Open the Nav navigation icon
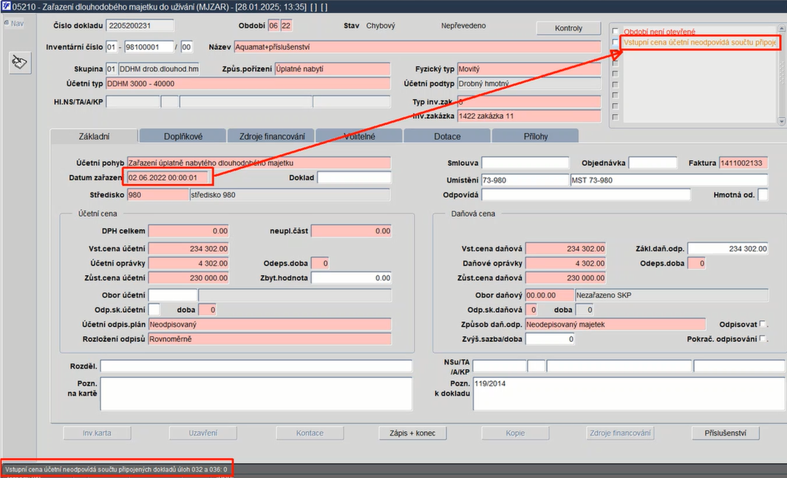This screenshot has width=787, height=478. point(13,23)
